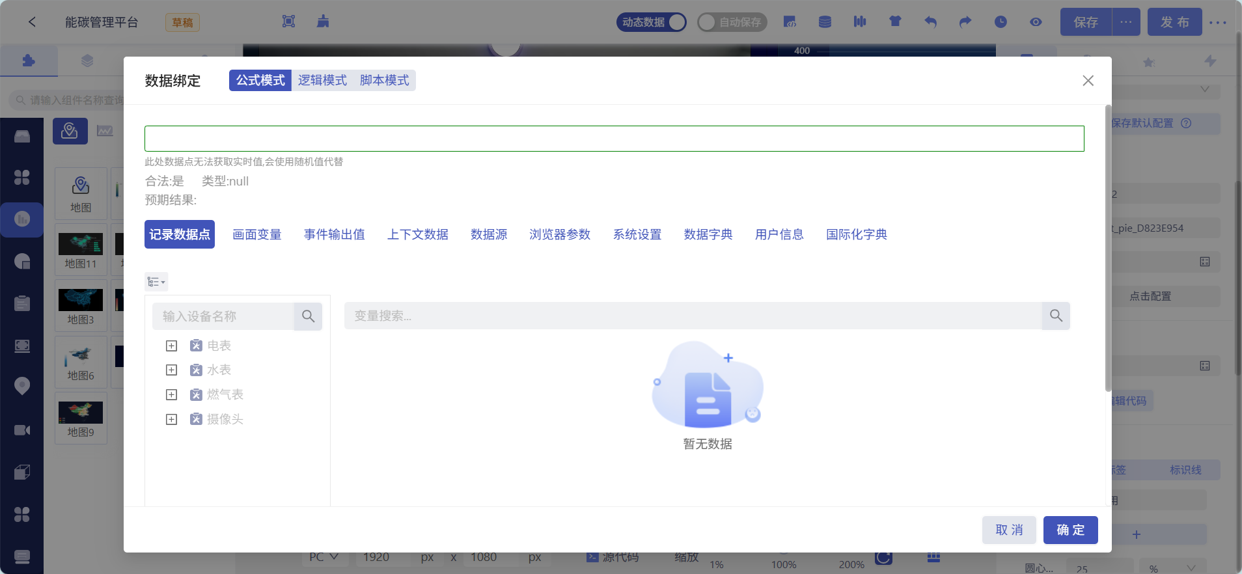Open the database icon in top toolbar
The height and width of the screenshot is (574, 1242).
(825, 22)
